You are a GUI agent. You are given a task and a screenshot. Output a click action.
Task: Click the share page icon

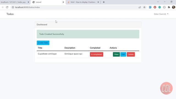[140, 7]
